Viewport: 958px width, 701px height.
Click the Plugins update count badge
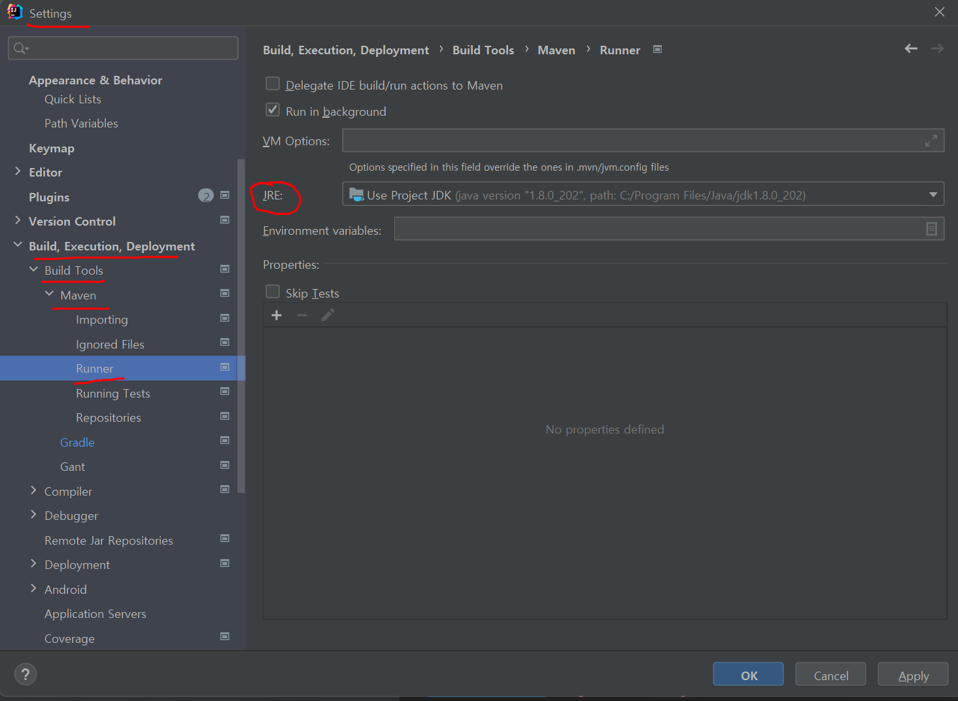point(206,196)
